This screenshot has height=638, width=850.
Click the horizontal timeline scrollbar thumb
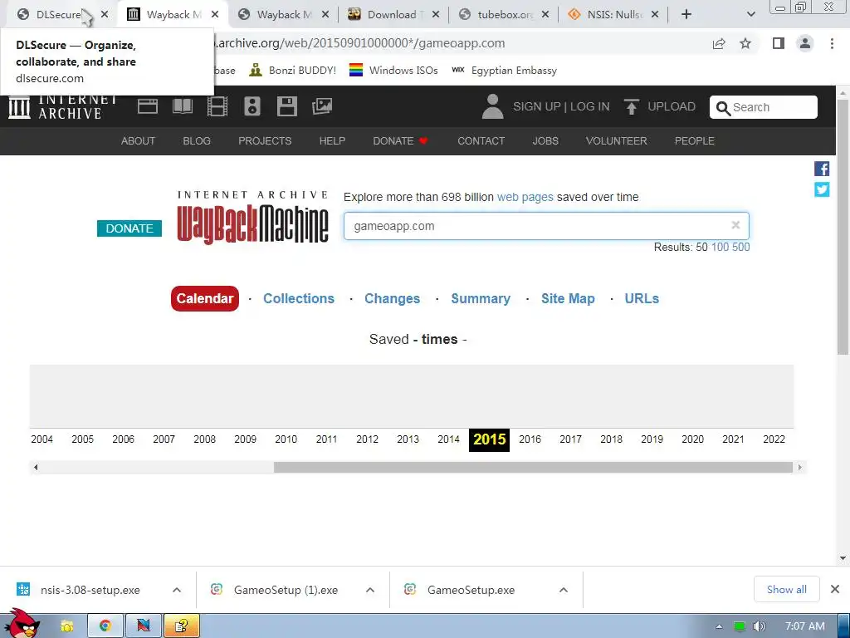click(534, 467)
